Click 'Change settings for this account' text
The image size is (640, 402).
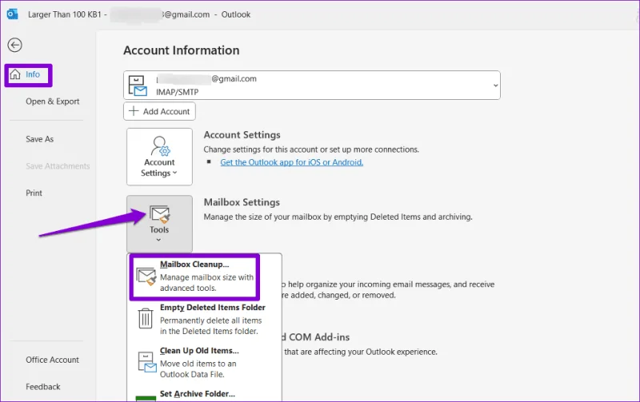coord(311,149)
